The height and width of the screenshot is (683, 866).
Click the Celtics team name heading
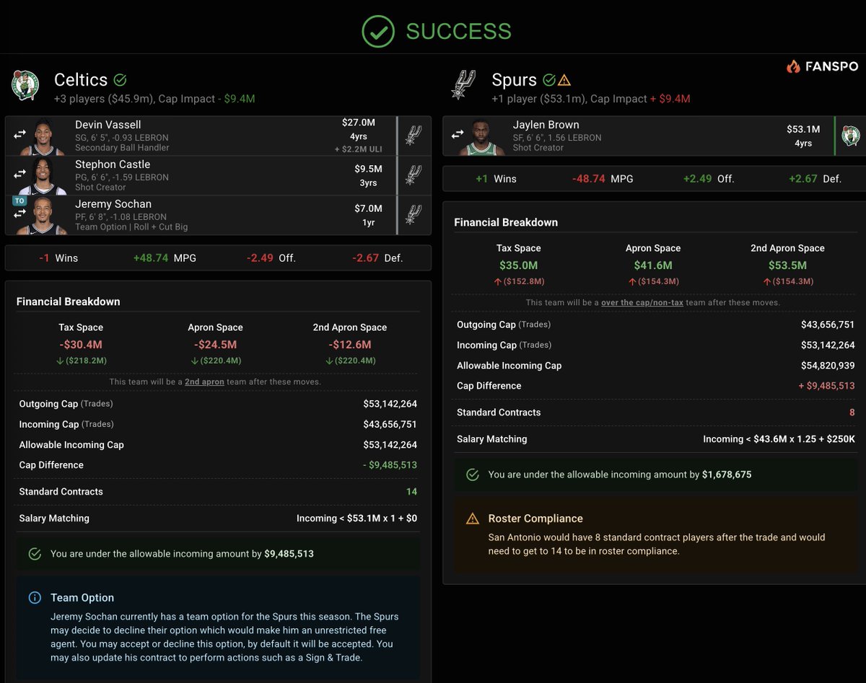81,80
